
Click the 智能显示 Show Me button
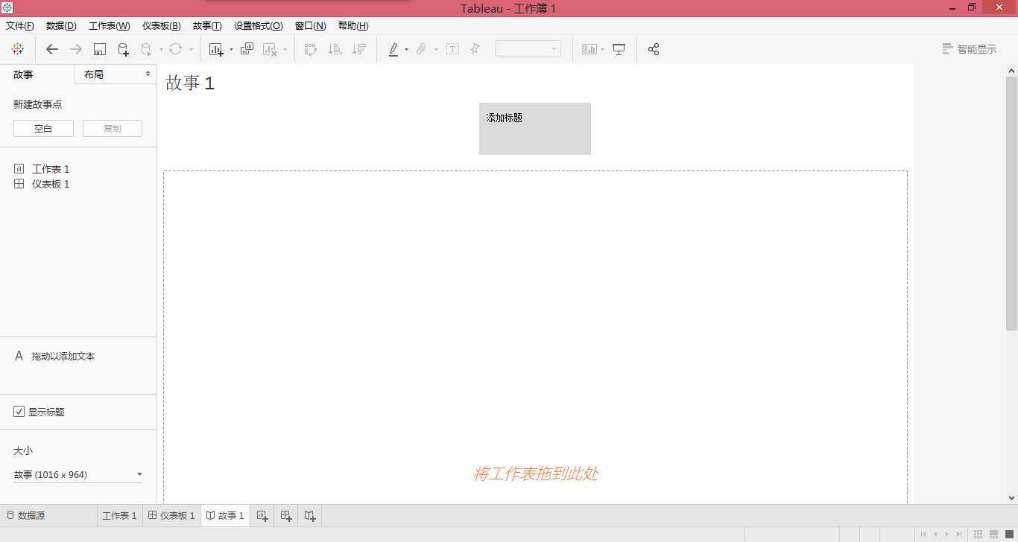970,49
